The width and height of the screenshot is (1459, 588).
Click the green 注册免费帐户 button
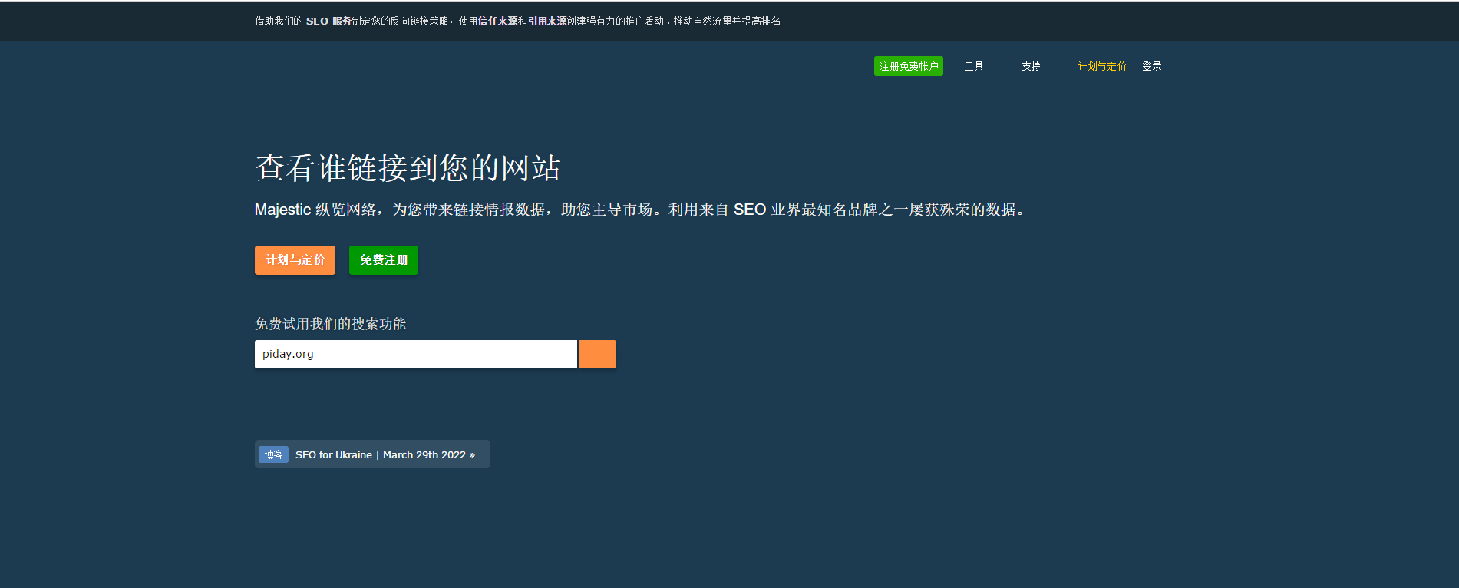pyautogui.click(x=908, y=66)
